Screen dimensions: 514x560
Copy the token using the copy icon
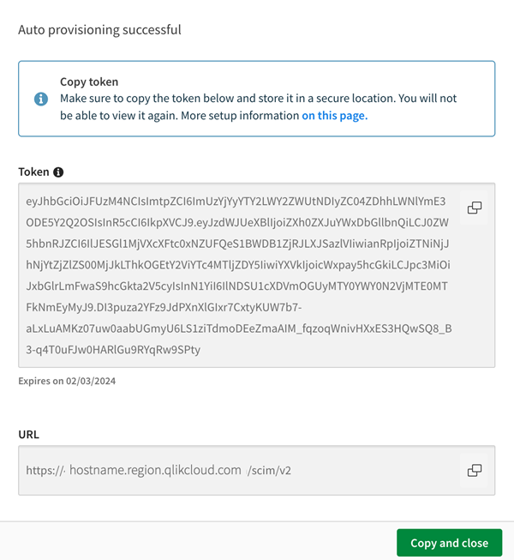click(x=474, y=208)
